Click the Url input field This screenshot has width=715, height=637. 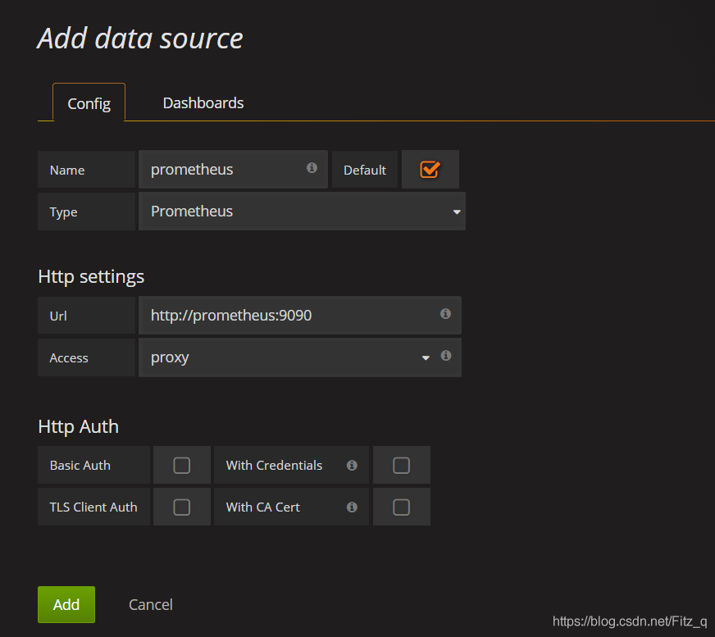point(300,315)
